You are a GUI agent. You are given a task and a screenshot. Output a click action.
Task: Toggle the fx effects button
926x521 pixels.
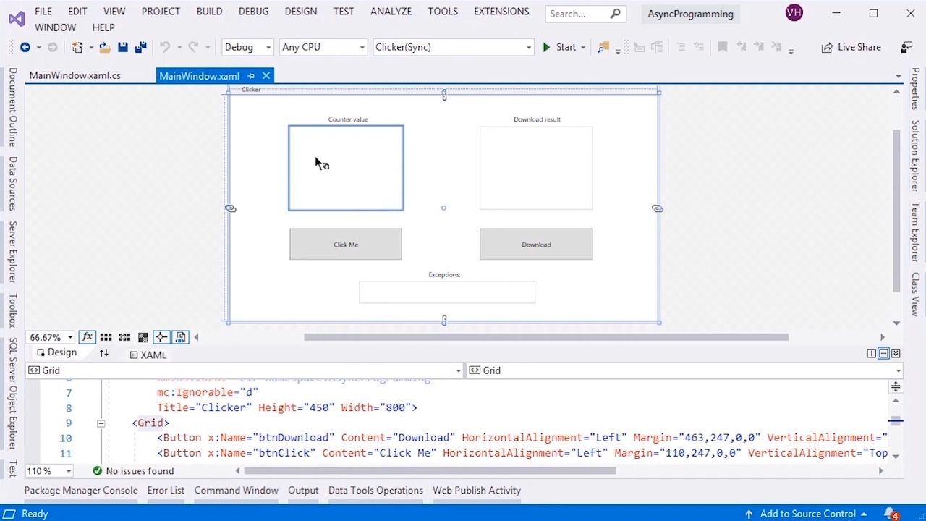point(88,337)
